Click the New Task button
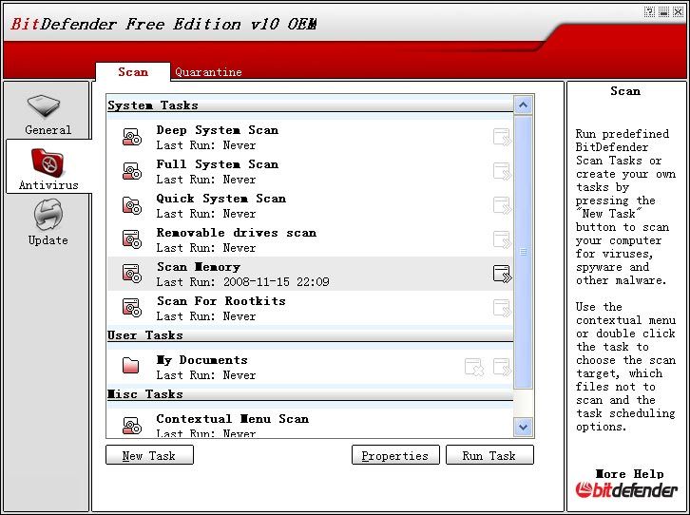This screenshot has width=690, height=515. pyautogui.click(x=149, y=455)
